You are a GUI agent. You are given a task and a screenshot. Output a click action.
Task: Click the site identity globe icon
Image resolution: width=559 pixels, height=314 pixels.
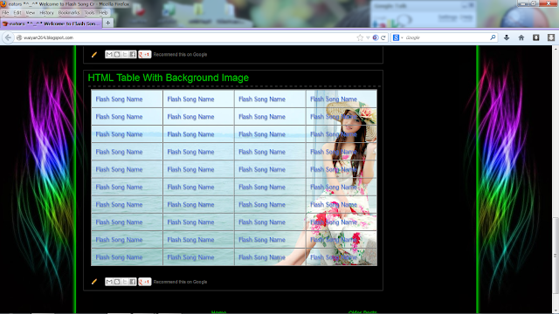(x=19, y=38)
